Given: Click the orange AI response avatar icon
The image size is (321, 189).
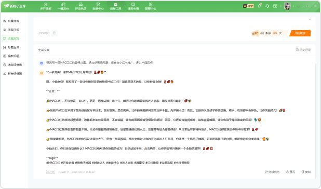Looking at the screenshot, I should coord(42,73).
